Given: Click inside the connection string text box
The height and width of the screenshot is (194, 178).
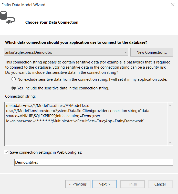Looking at the screenshot, I should (85, 128).
